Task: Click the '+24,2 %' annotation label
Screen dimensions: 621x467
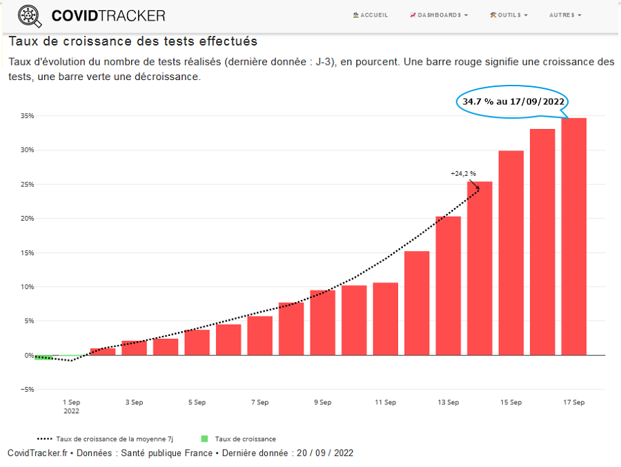Action: pyautogui.click(x=463, y=174)
